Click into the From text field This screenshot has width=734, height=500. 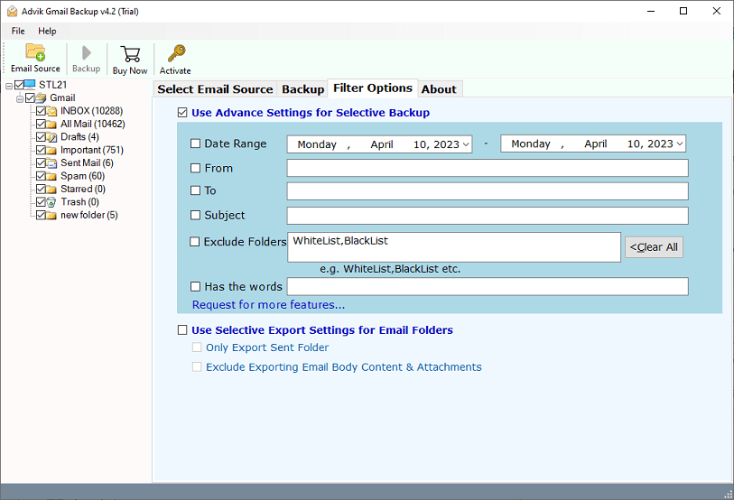point(488,168)
